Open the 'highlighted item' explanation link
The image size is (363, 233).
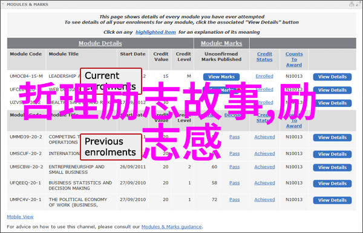tap(155, 32)
